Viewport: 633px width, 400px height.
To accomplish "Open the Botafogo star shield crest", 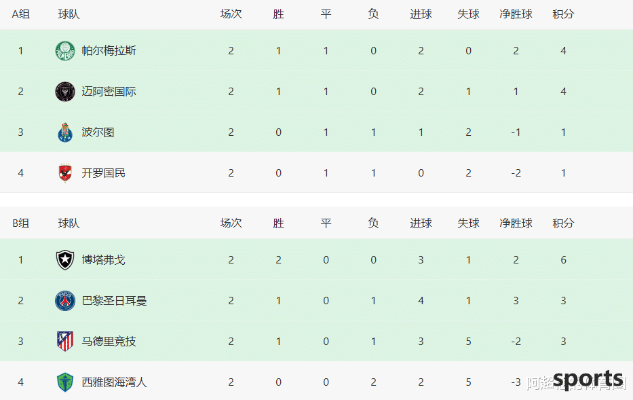I will click(65, 260).
